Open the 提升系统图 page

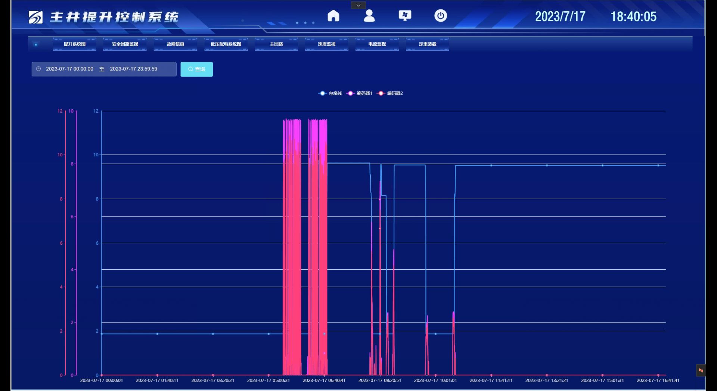(x=74, y=44)
